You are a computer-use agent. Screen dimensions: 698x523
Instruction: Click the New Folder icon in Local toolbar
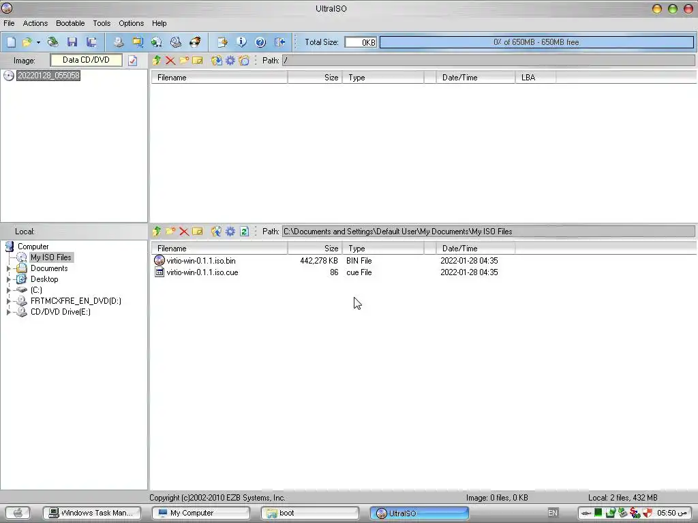point(170,232)
